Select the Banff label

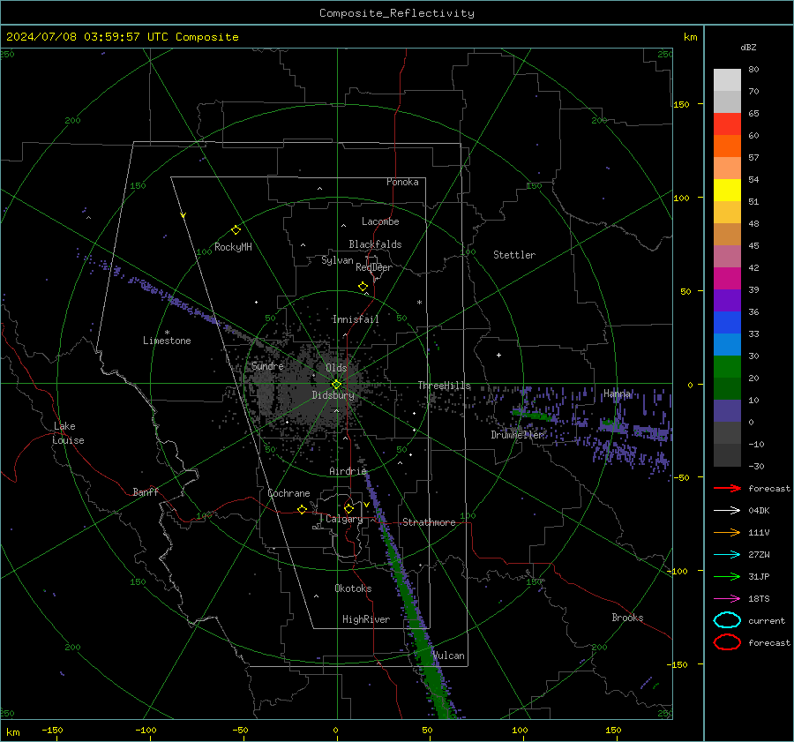coord(146,491)
